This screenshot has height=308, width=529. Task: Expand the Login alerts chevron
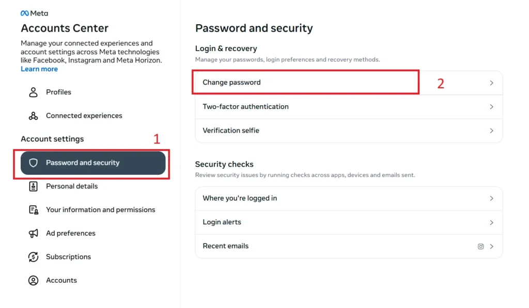pos(491,223)
